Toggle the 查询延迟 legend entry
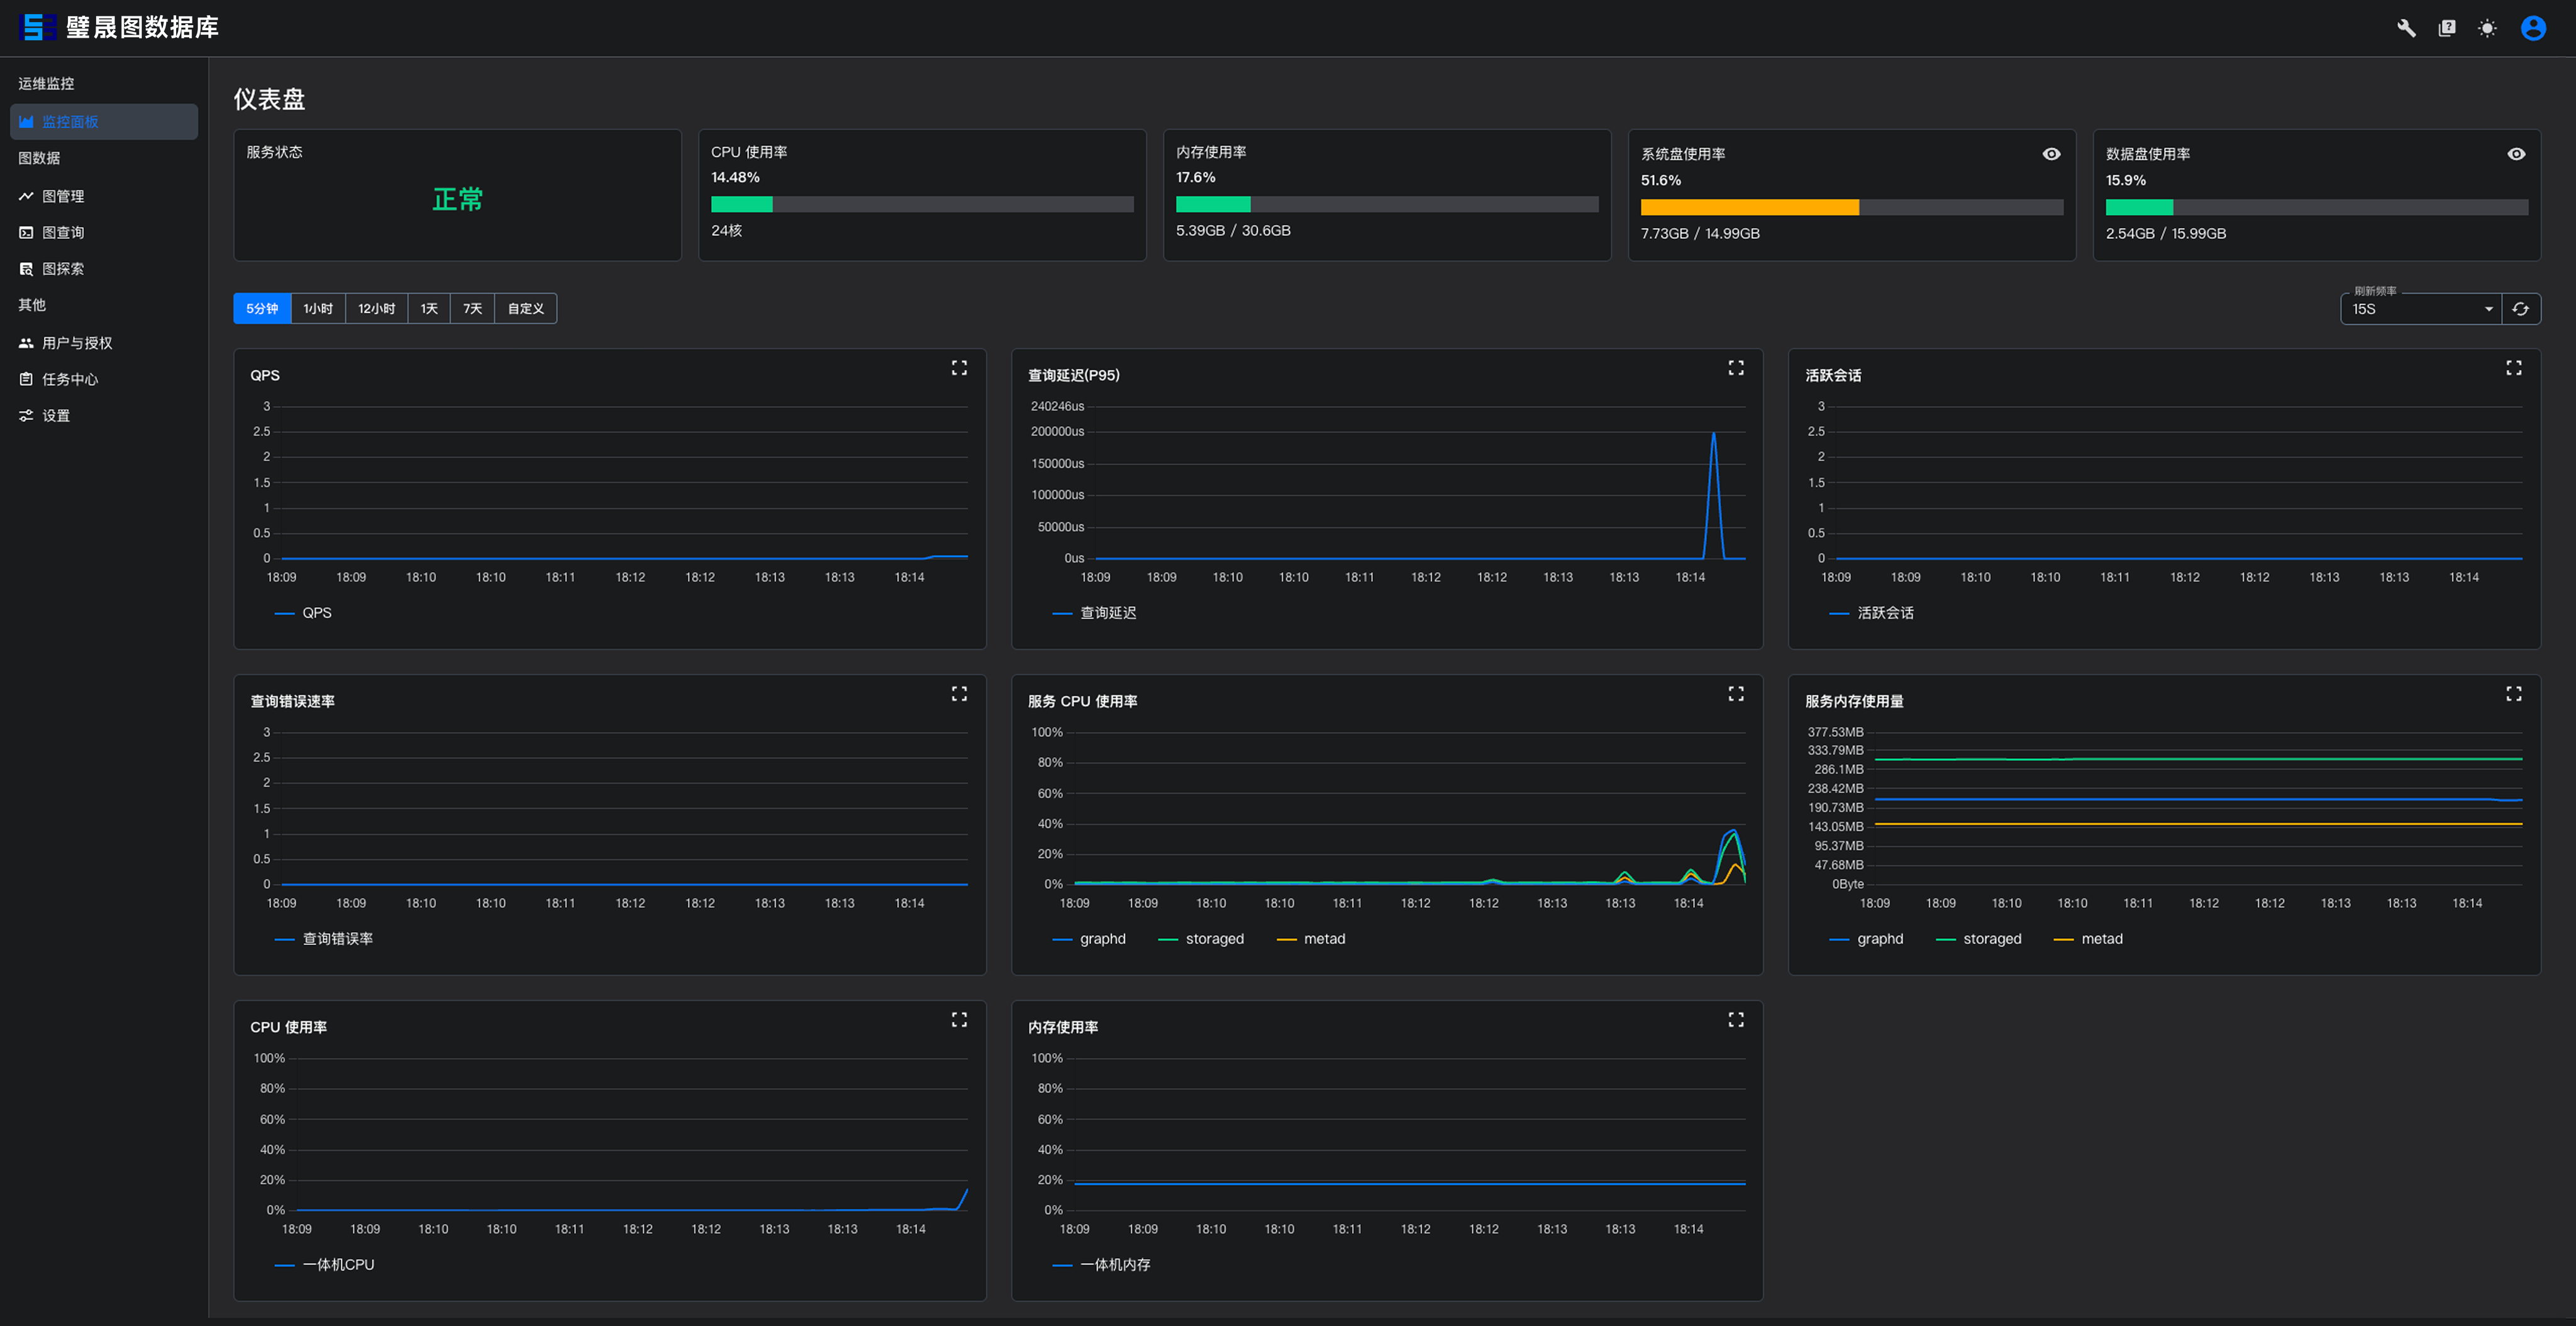This screenshot has height=1326, width=2576. (1094, 613)
